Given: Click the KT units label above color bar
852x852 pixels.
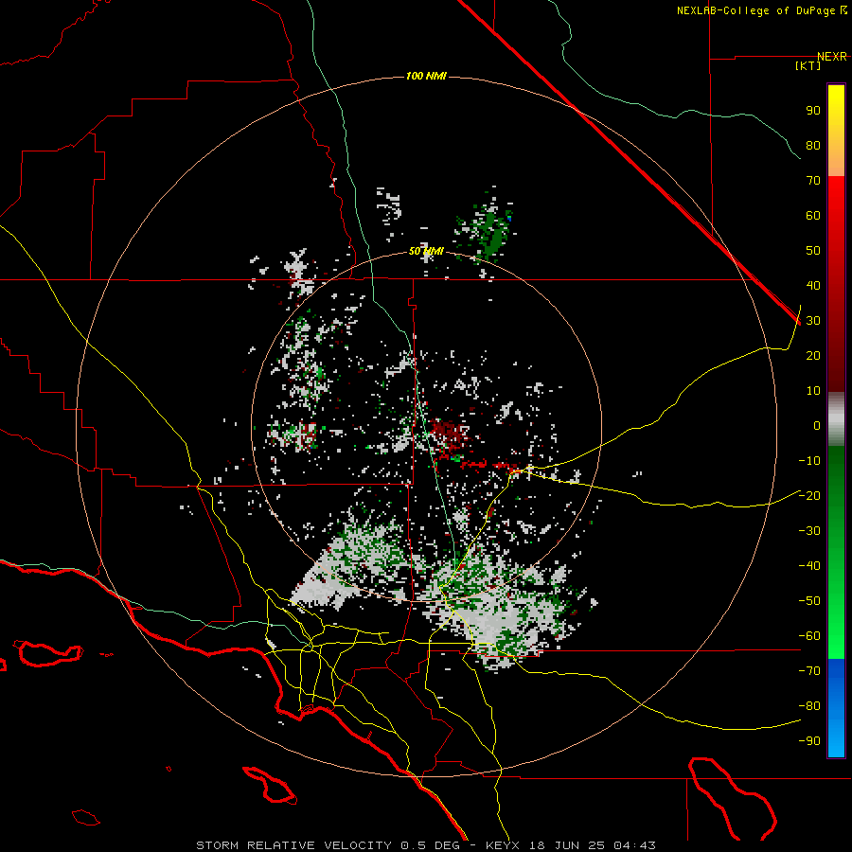Looking at the screenshot, I should 808,65.
